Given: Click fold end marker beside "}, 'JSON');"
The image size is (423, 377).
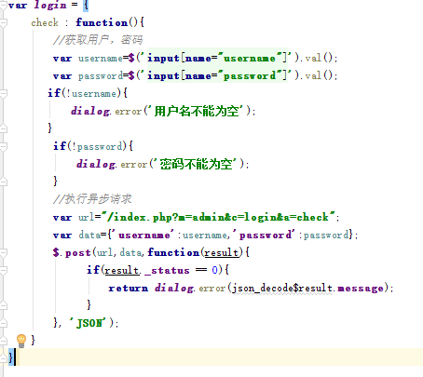Looking at the screenshot, I should click(x=3, y=323).
